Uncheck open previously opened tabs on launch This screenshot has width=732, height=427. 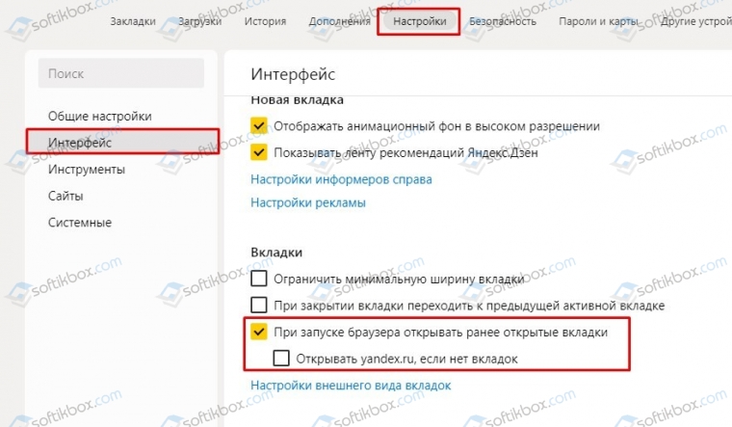[259, 332]
